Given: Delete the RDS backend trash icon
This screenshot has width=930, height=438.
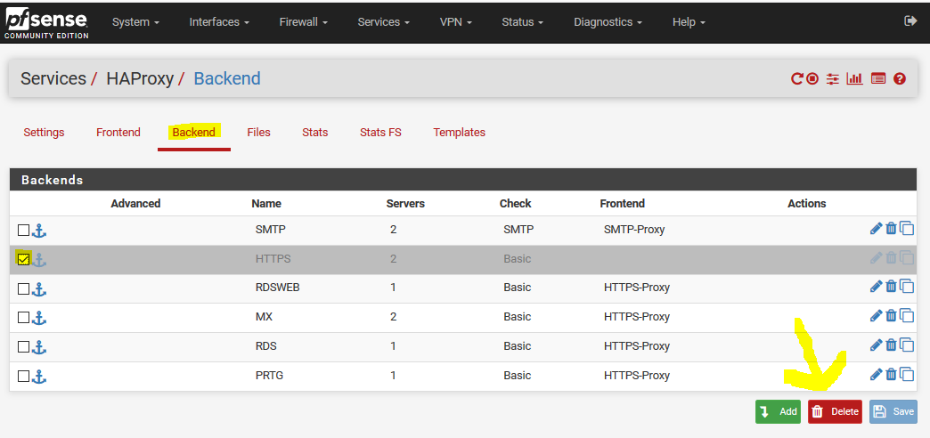Looking at the screenshot, I should (x=891, y=345).
